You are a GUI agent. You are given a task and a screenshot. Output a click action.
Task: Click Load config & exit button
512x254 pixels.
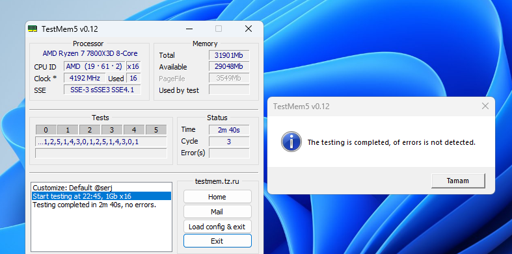[x=217, y=227]
